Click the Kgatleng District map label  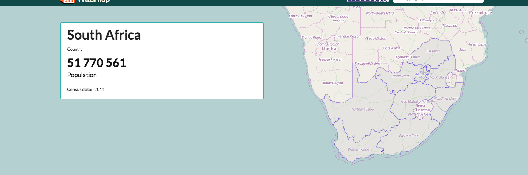coord(407,57)
